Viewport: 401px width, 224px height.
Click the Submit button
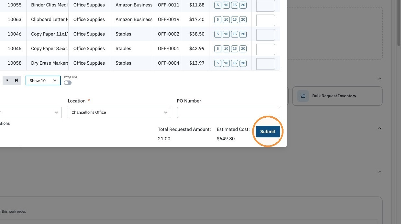(x=268, y=132)
